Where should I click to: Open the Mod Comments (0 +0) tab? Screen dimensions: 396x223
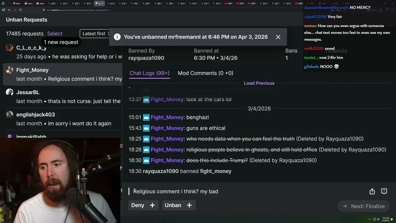(205, 73)
